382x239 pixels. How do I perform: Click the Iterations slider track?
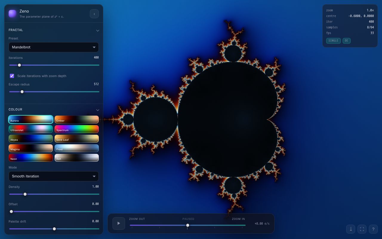pyautogui.click(x=54, y=65)
